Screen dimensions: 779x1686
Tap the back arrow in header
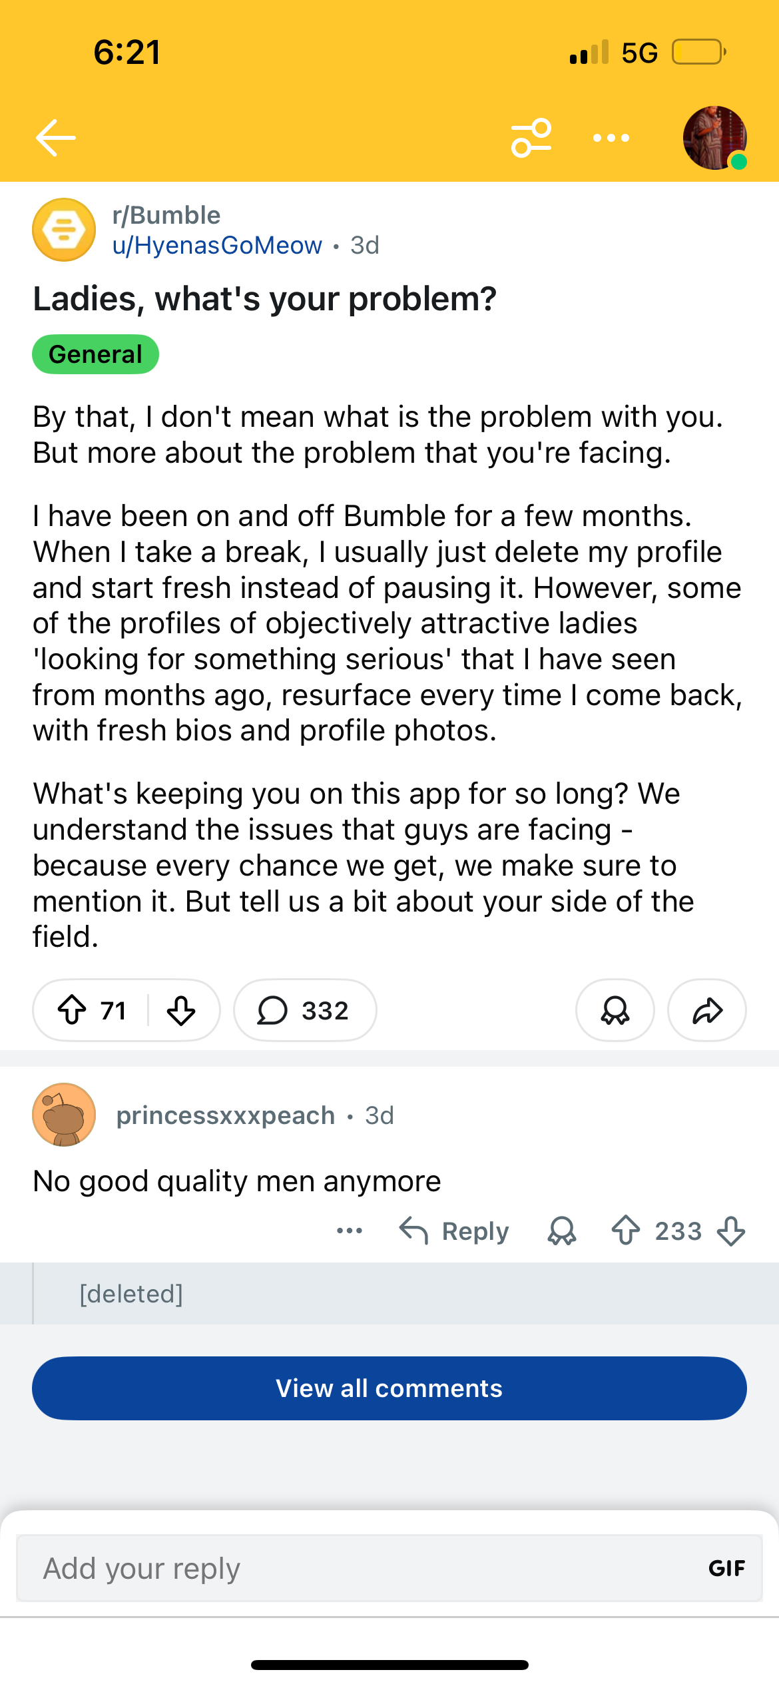pyautogui.click(x=56, y=138)
